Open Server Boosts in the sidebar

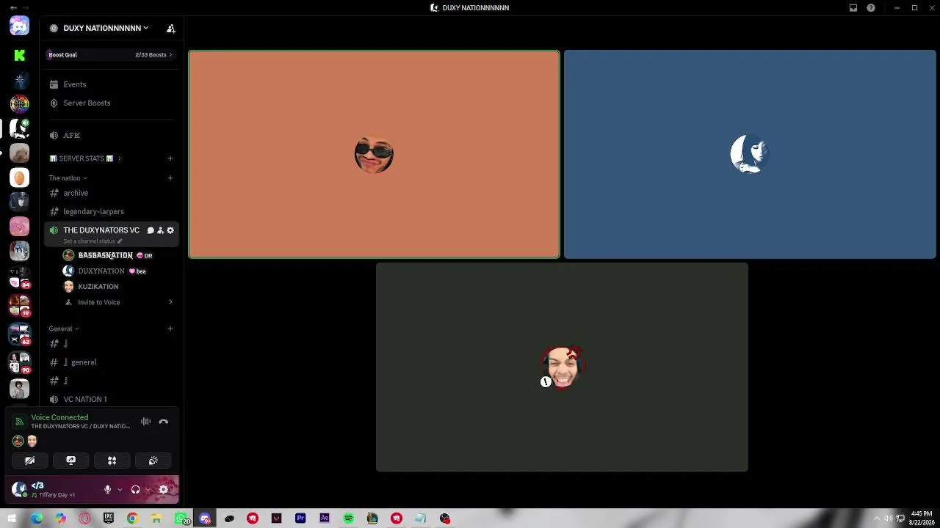point(110,103)
